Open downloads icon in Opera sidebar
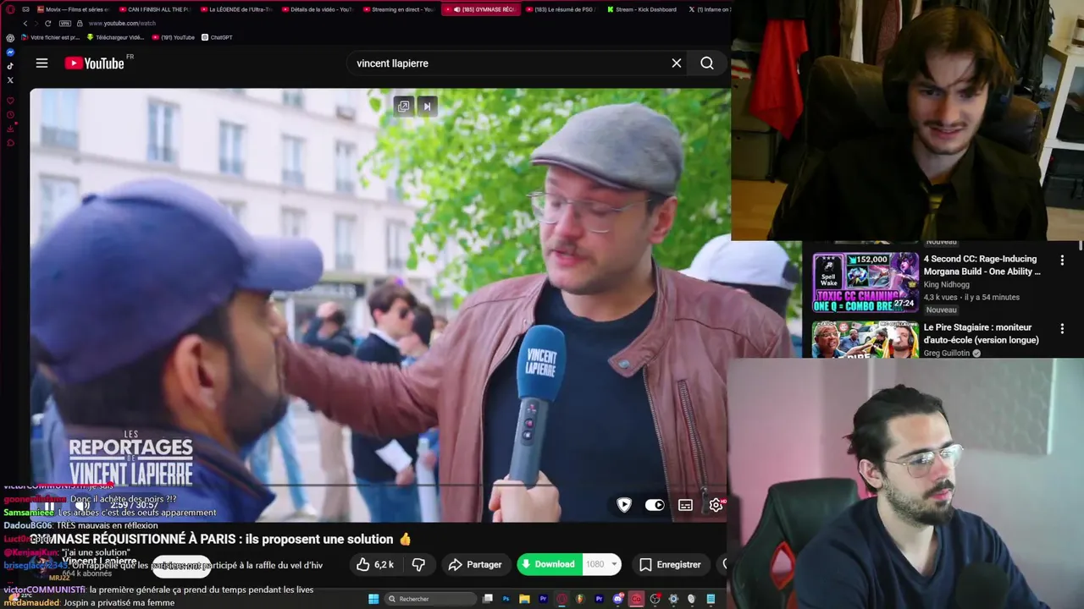The height and width of the screenshot is (609, 1084). click(x=10, y=129)
